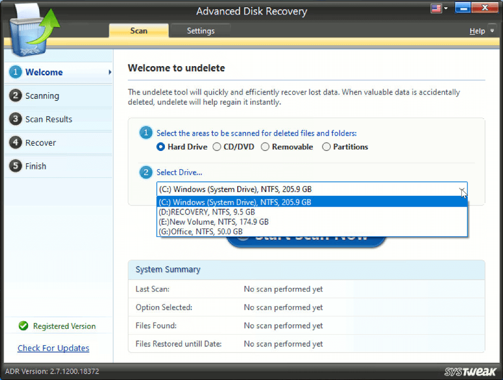This screenshot has height=380, width=503.
Task: Open the language selection dropdown arrow
Action: (x=445, y=8)
